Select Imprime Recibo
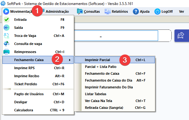The width and height of the screenshot is (189, 120). click(38, 76)
